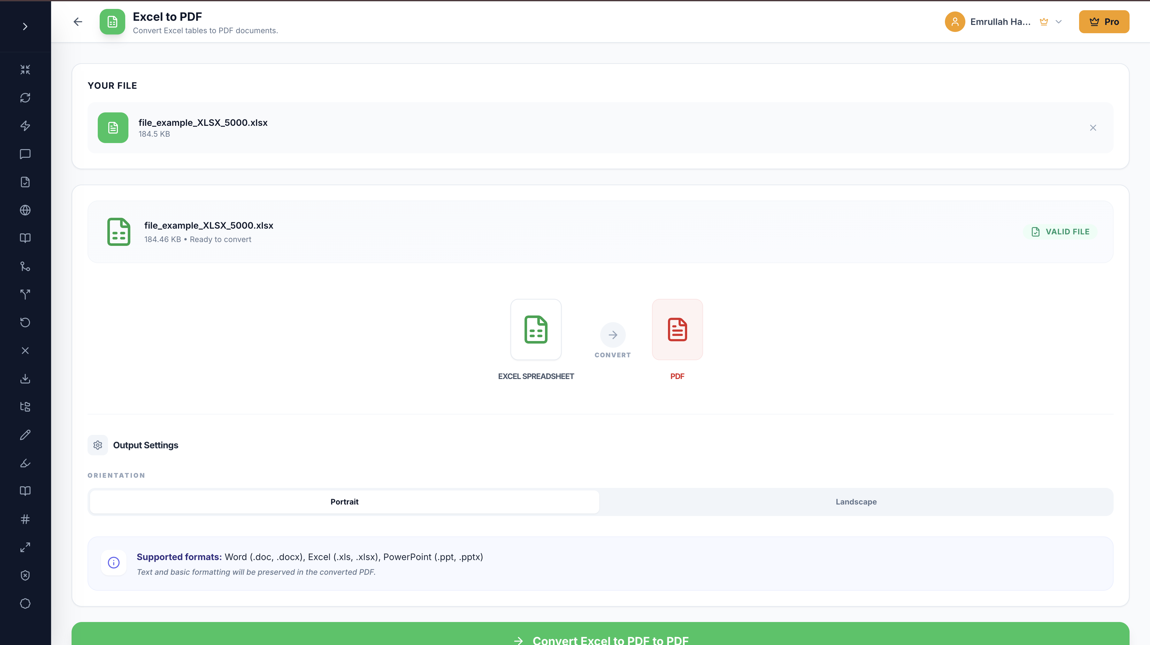This screenshot has height=645, width=1150.
Task: Open the Excel to PDF header icon
Action: [x=112, y=21]
